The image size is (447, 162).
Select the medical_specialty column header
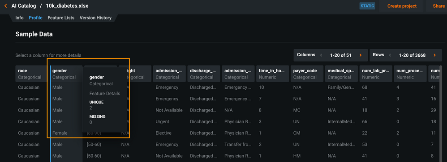pos(342,74)
